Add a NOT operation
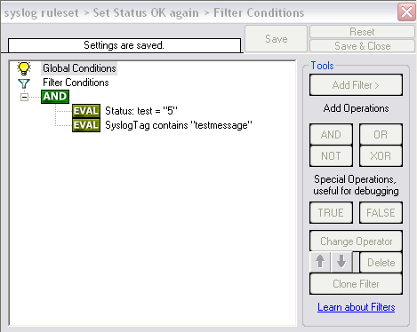Viewport: 417px width, 332px height. (331, 156)
